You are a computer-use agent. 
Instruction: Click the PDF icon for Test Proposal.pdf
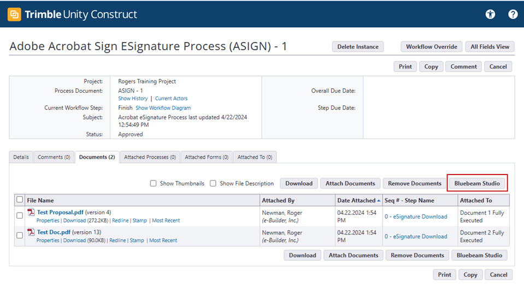[31, 212]
